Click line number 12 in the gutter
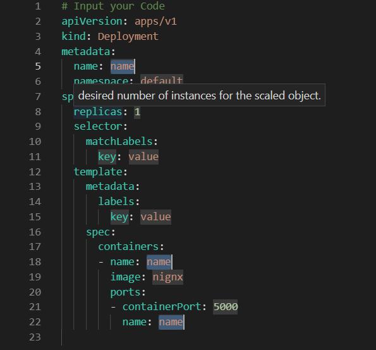The height and width of the screenshot is (350, 376). click(35, 172)
